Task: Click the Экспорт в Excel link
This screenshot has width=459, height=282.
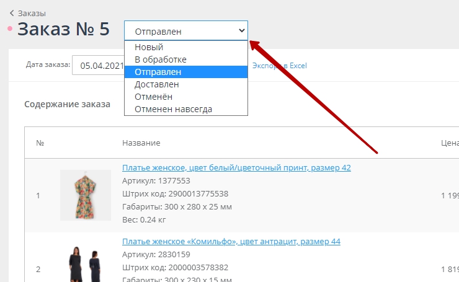Action: (x=279, y=65)
